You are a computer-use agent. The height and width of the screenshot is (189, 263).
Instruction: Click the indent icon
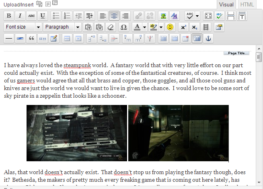tap(90, 16)
